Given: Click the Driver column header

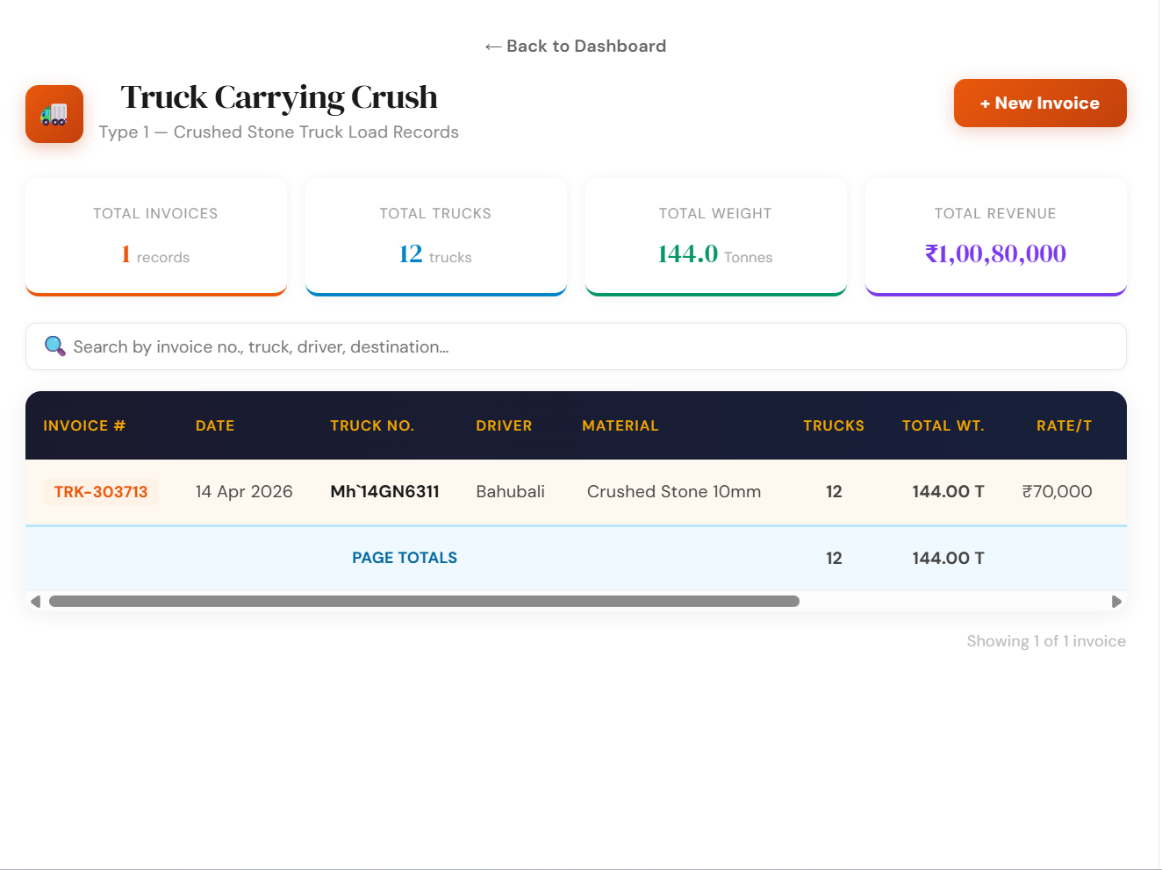Looking at the screenshot, I should click(x=504, y=426).
